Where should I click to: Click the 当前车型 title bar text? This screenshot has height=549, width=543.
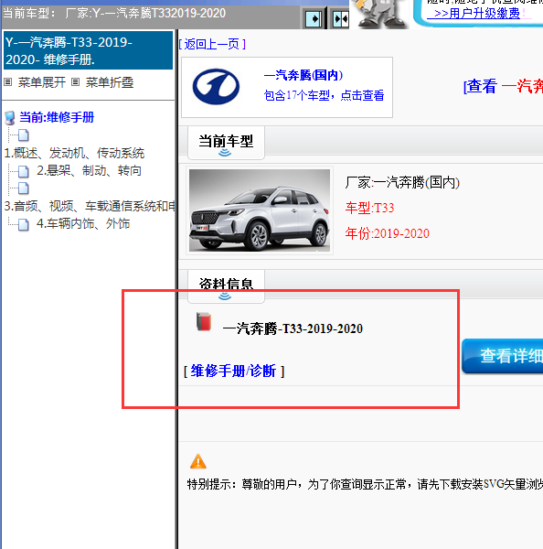tap(114, 14)
